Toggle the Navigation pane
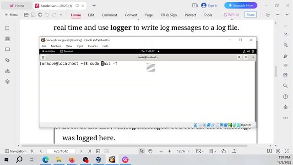This screenshot has width=293, height=165. pos(15,151)
